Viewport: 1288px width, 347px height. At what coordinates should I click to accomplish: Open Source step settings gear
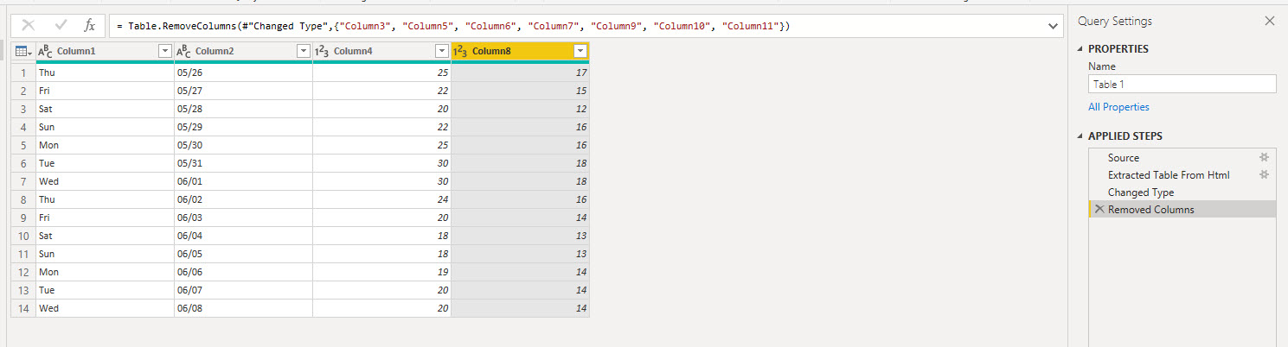pos(1264,157)
